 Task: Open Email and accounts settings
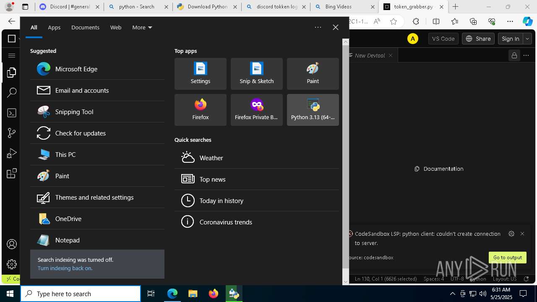coord(97,90)
